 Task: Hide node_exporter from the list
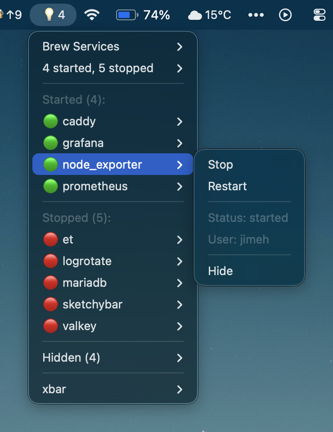click(220, 271)
